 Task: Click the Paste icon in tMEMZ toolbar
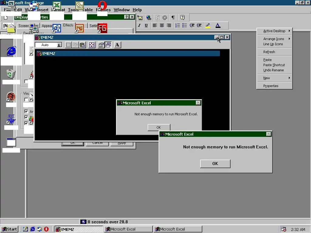click(82, 45)
